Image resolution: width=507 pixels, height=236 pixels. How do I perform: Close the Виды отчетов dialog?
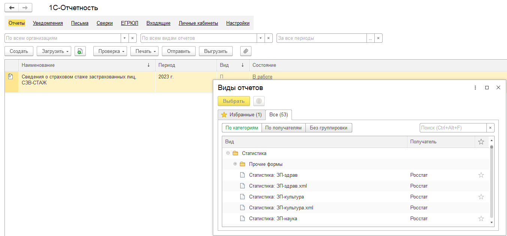(x=498, y=87)
